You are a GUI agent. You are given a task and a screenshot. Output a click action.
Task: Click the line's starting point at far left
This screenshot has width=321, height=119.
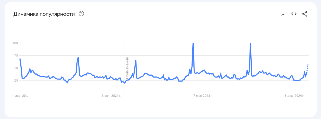20,59
